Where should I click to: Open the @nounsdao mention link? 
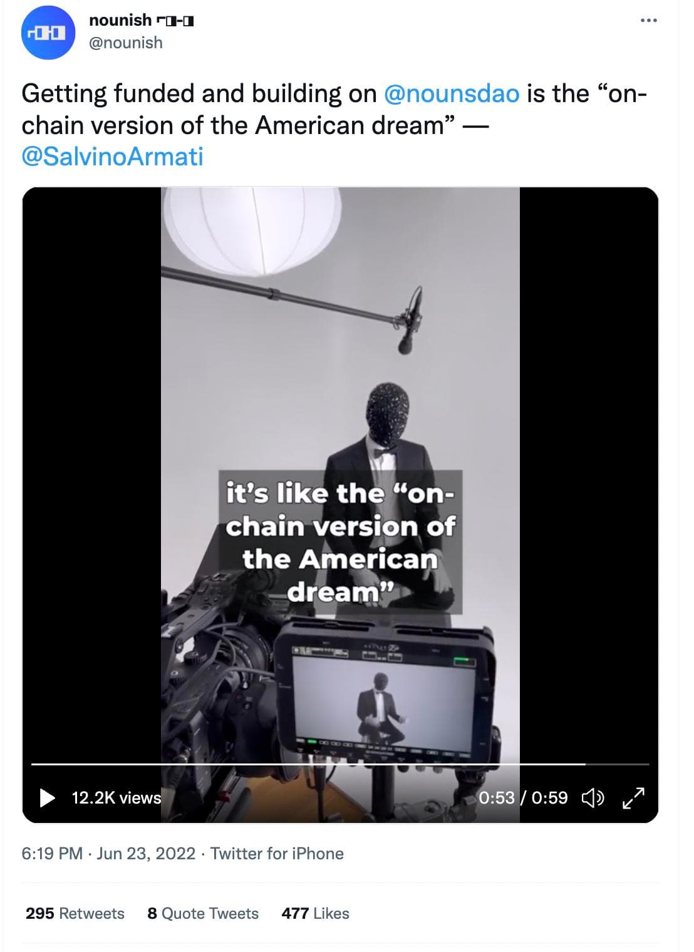pos(450,93)
